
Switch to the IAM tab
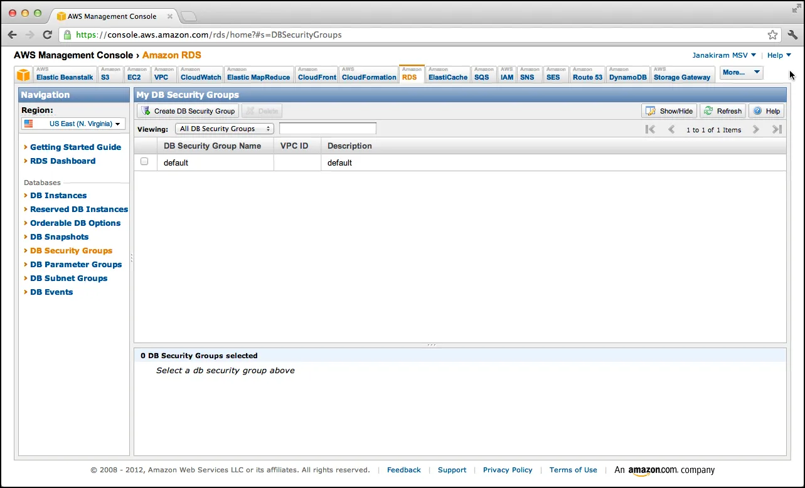507,74
